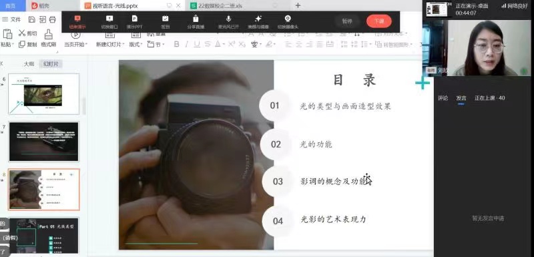Add a new document tab with plus
Screen dimensions: 534x257
[298, 5]
